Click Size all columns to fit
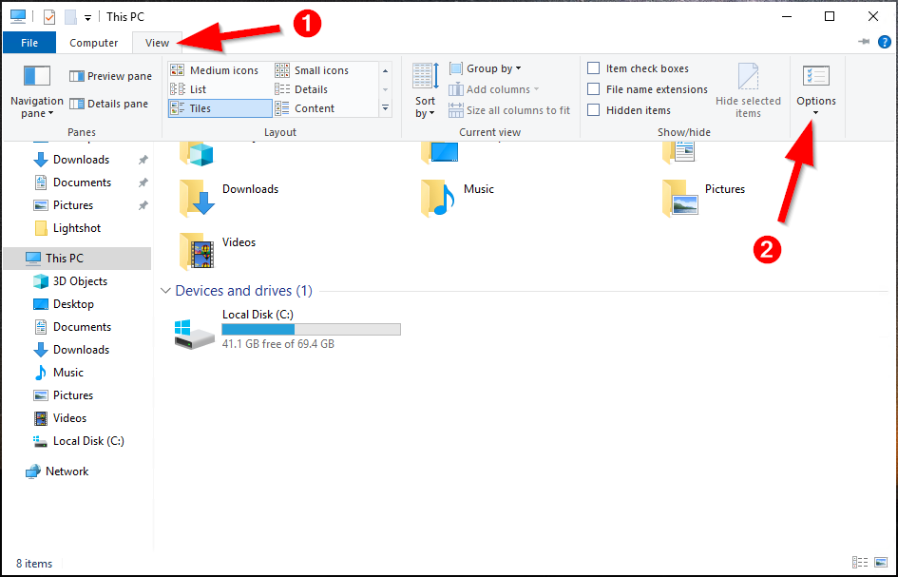This screenshot has height=577, width=898. click(x=509, y=110)
